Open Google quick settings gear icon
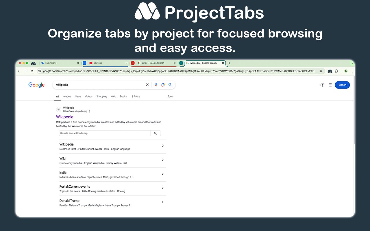Image resolution: width=370 pixels, height=231 pixels. point(322,85)
